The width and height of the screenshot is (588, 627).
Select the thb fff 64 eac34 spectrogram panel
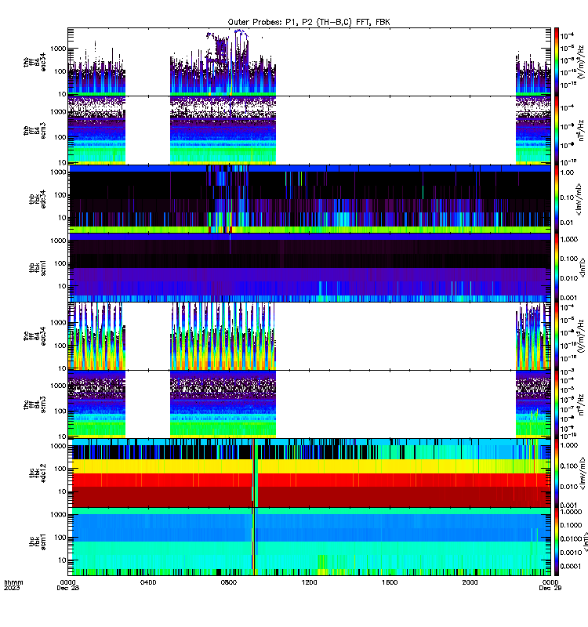click(309, 62)
